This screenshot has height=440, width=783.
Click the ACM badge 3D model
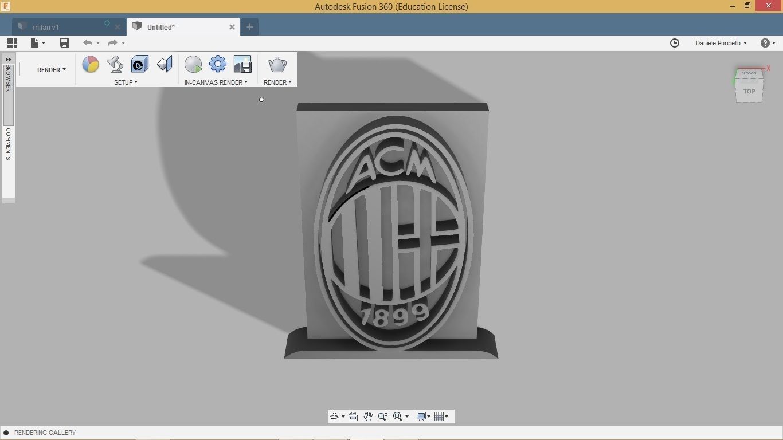pos(391,230)
